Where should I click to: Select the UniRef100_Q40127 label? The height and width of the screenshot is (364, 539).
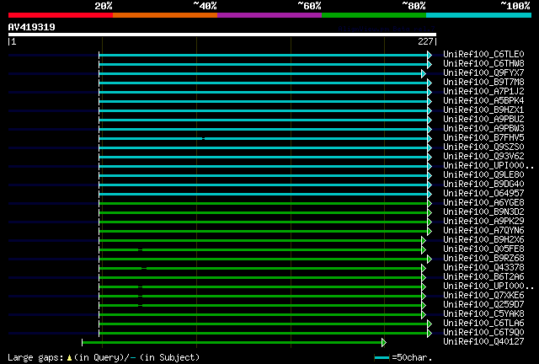(x=483, y=342)
